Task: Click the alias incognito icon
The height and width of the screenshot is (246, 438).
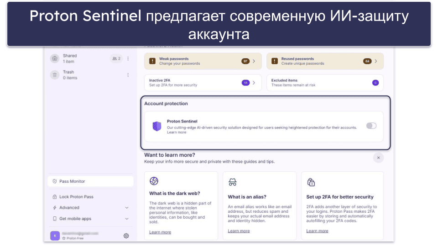Action: tap(232, 182)
